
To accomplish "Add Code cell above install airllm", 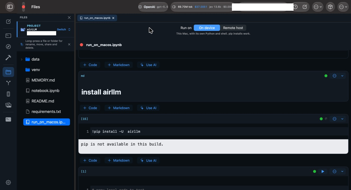I will point(90,65).
